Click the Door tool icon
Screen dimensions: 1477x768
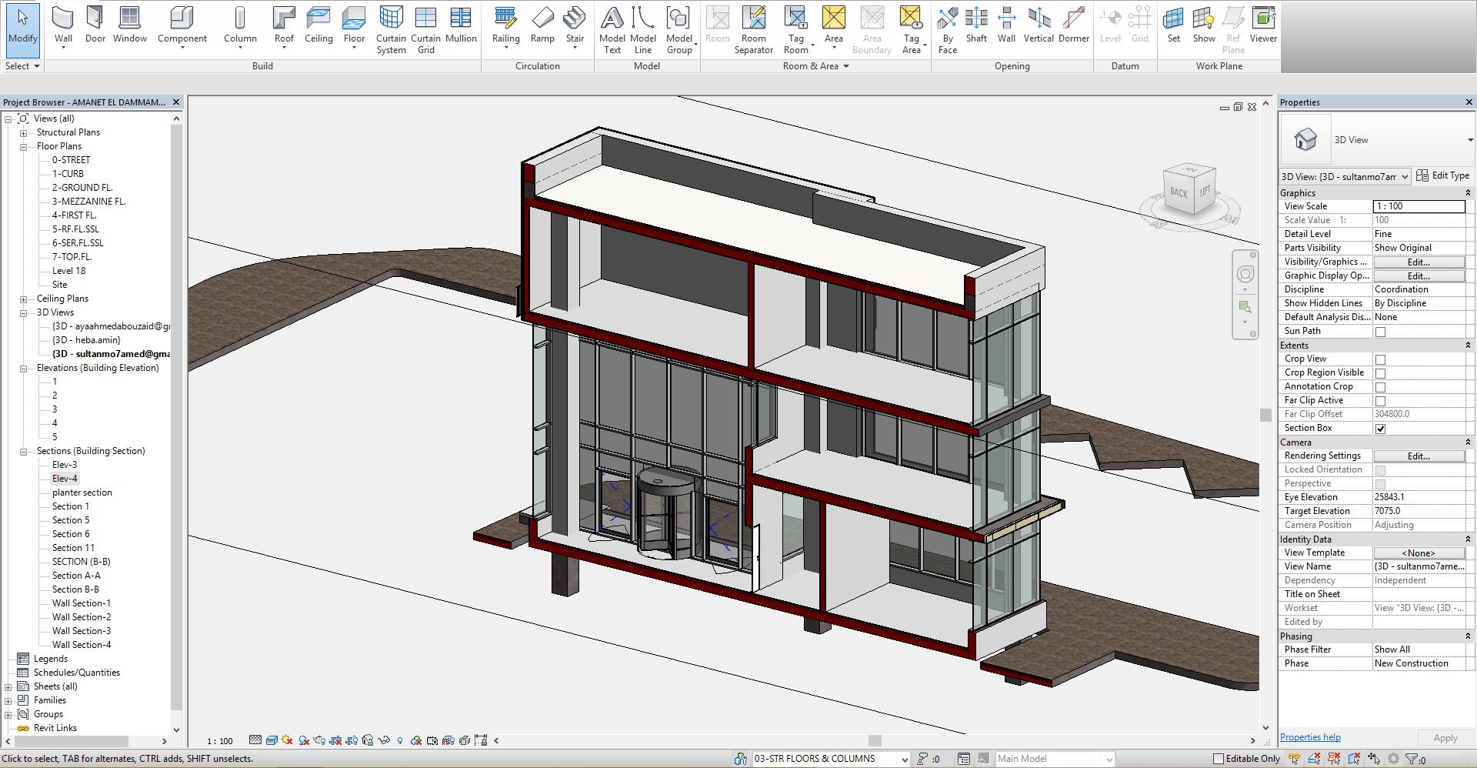95,18
